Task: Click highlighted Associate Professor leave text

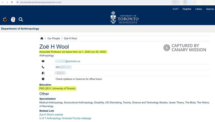Action: tap(73, 52)
